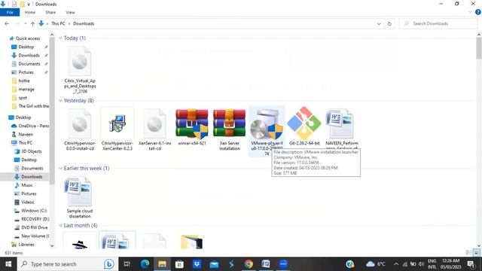Click the Up one level arrow
482x271 pixels.
(32, 23)
